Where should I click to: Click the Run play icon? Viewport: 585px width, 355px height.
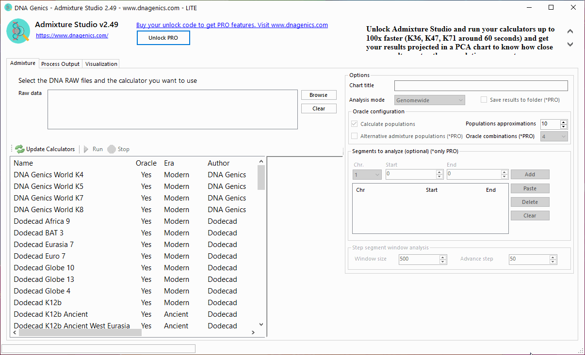click(x=86, y=149)
